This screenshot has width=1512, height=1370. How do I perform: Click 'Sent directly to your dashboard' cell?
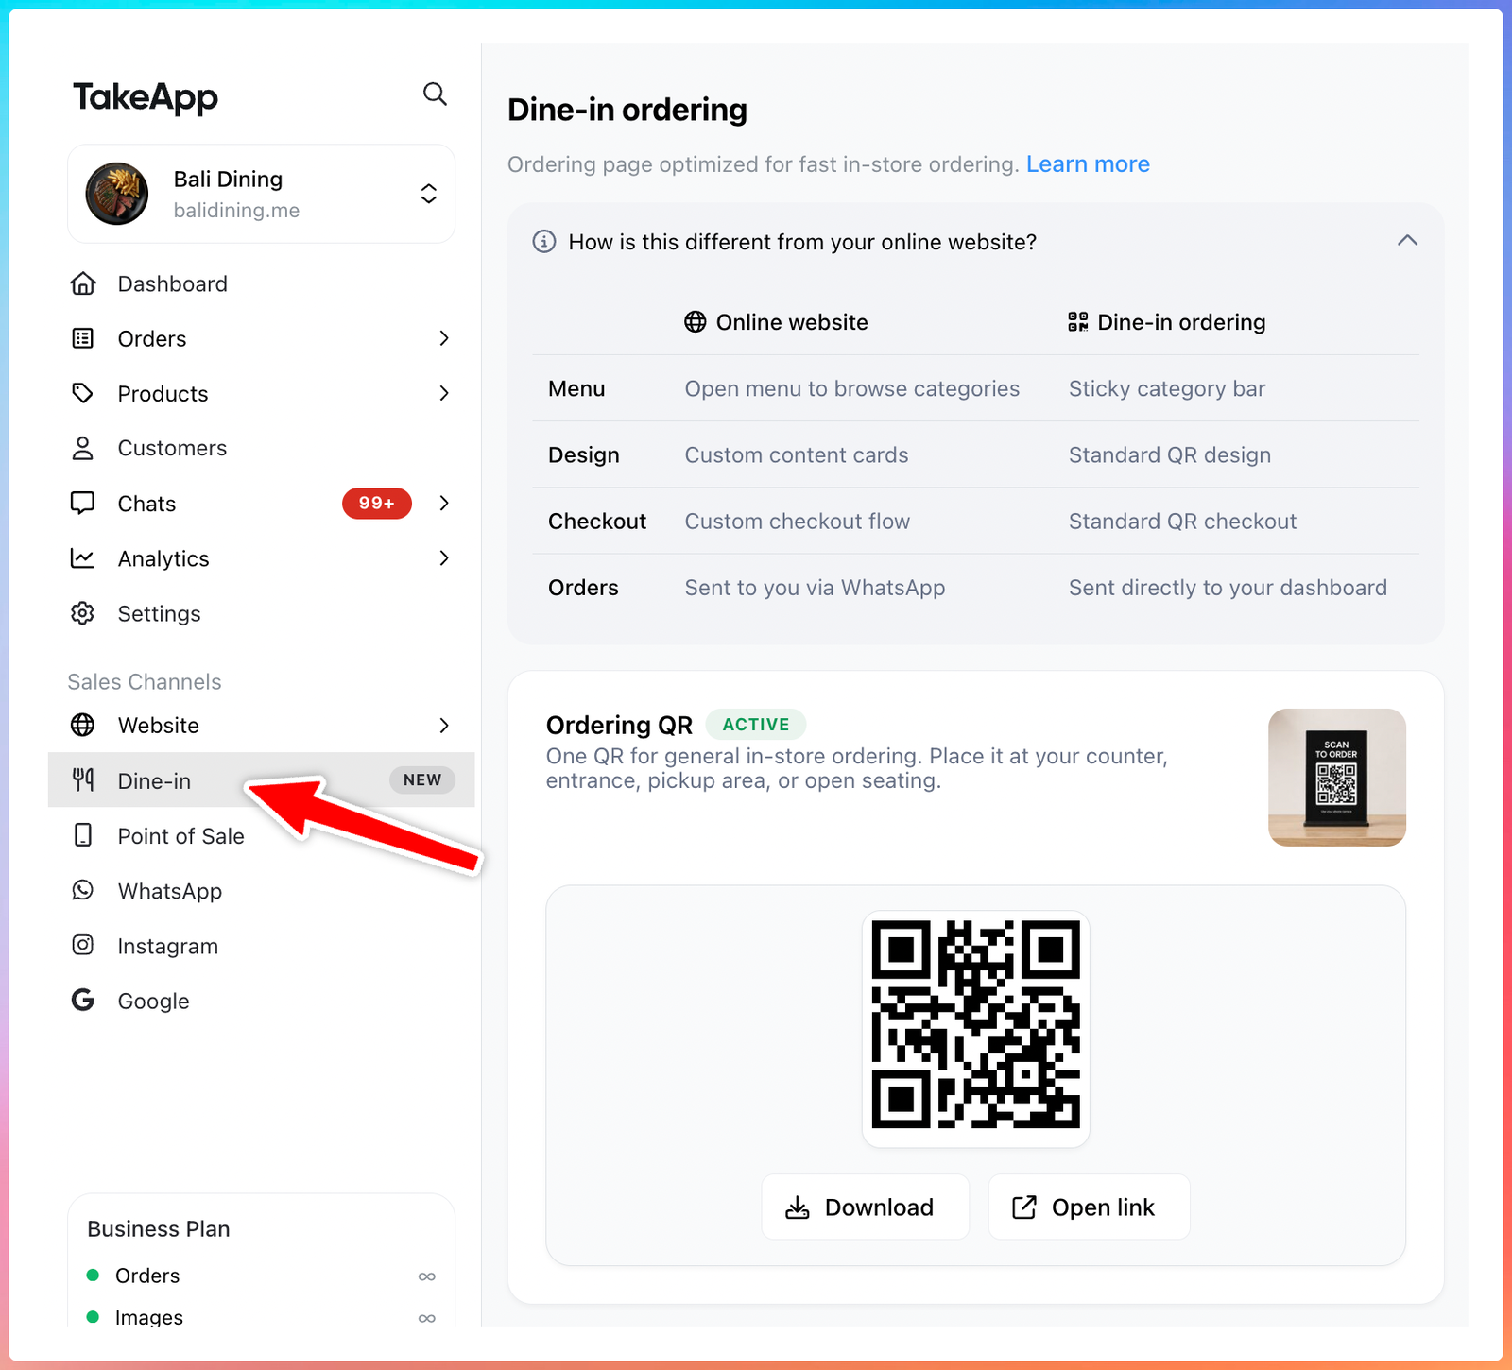(x=1228, y=588)
